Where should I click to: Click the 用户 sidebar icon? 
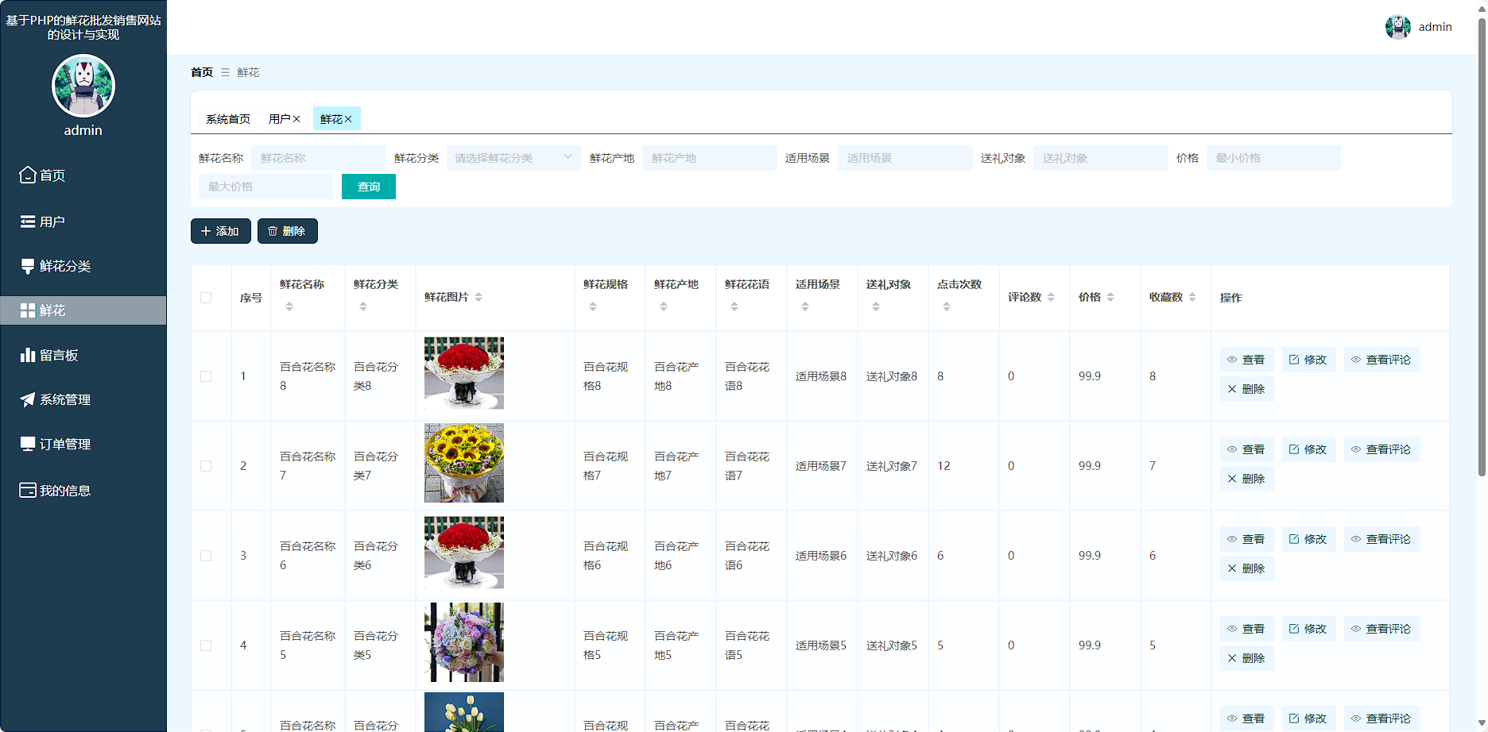pyautogui.click(x=28, y=222)
